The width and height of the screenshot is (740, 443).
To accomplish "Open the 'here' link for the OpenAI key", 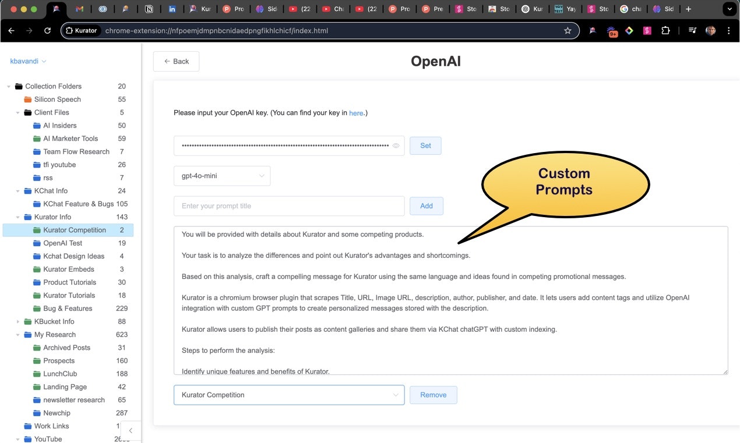I will point(356,113).
